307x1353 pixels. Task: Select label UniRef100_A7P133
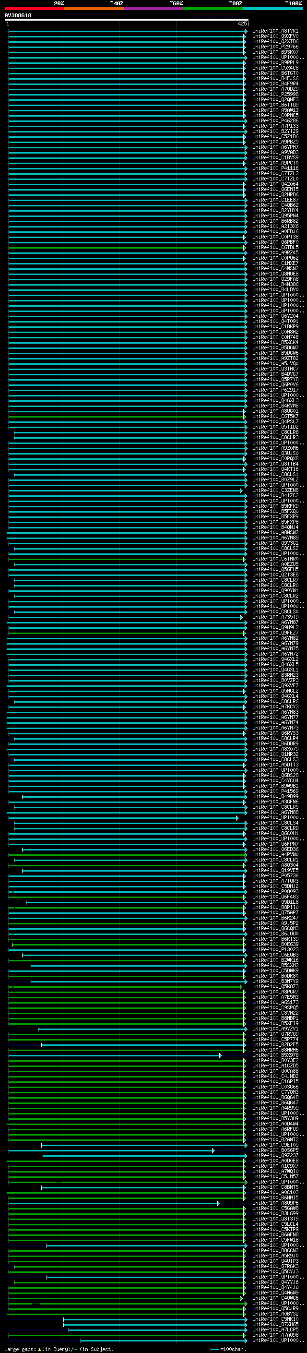(275, 126)
